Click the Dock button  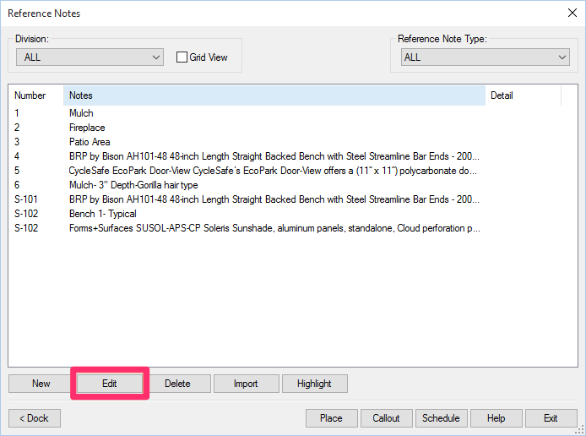pyautogui.click(x=35, y=418)
